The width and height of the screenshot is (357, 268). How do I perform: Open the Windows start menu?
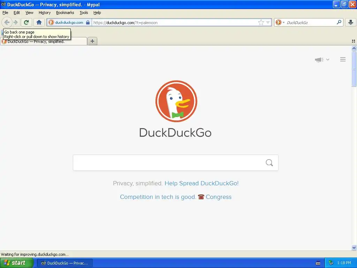pyautogui.click(x=16, y=263)
